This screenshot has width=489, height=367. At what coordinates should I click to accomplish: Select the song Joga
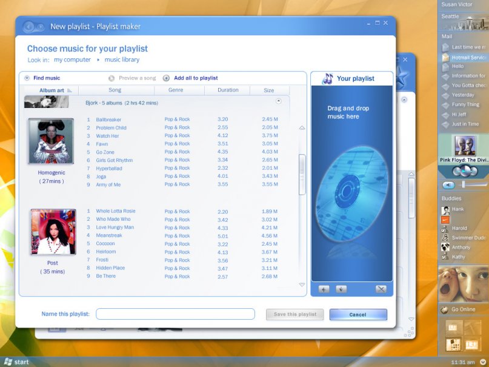click(101, 177)
